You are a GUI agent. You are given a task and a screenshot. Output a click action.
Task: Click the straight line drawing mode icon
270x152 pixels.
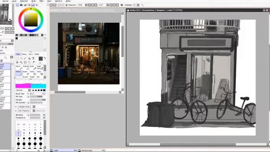[142, 5]
